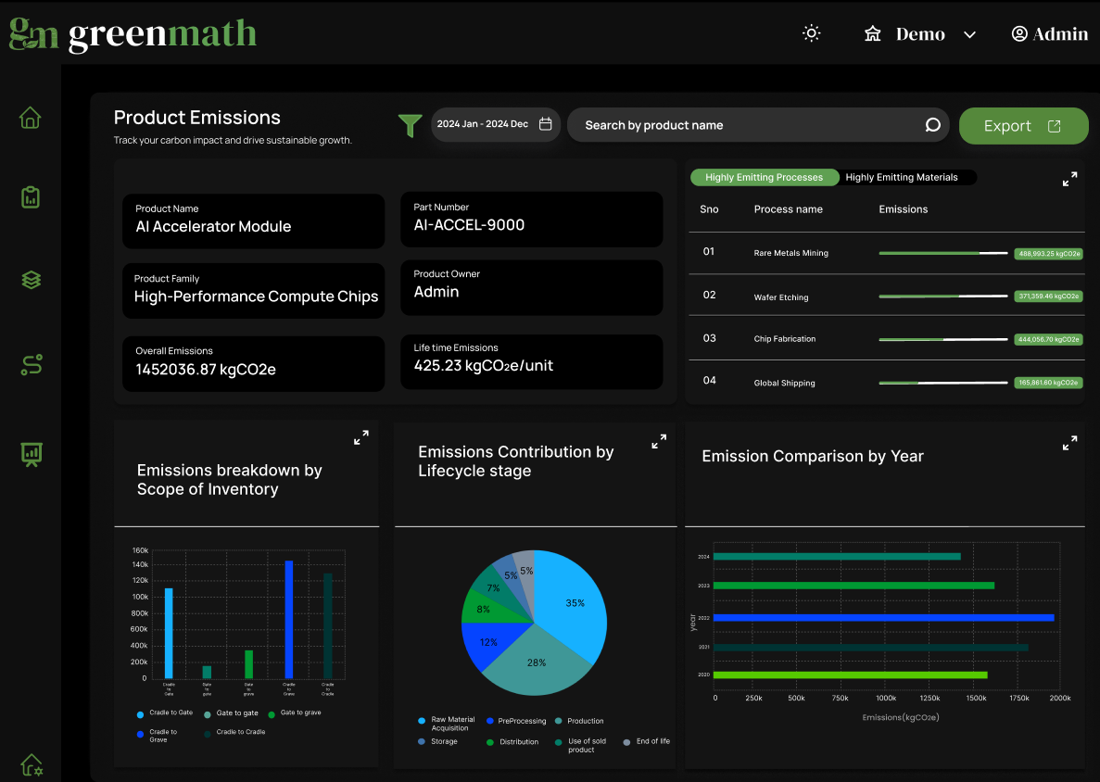This screenshot has width=1100, height=782.
Task: Open the 2024 Jan - 2024 Dec date picker
Action: tap(494, 124)
